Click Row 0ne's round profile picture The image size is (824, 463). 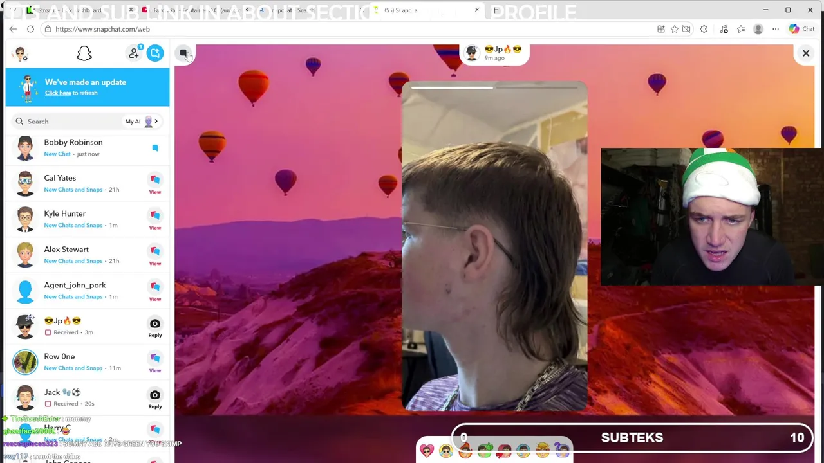25,362
